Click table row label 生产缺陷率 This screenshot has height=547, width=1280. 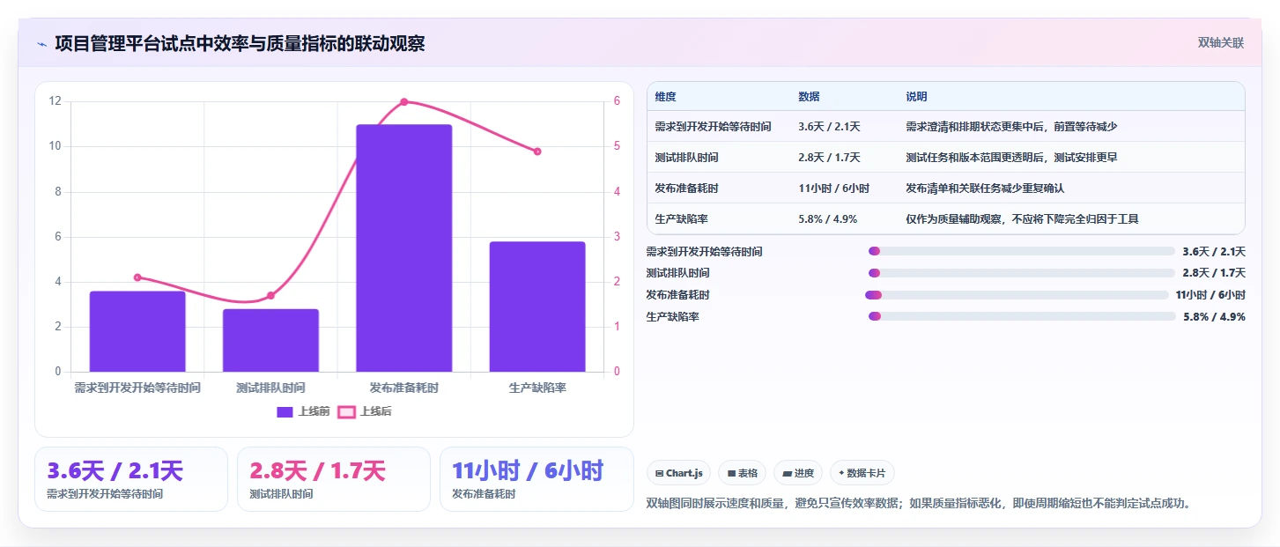pyautogui.click(x=681, y=219)
